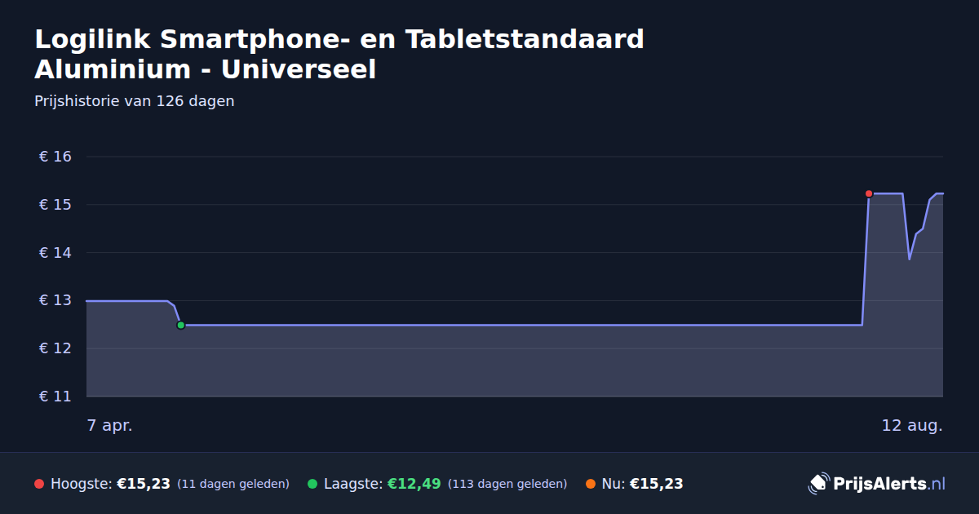
Task: Click the € 13 axis label
Action: point(55,300)
